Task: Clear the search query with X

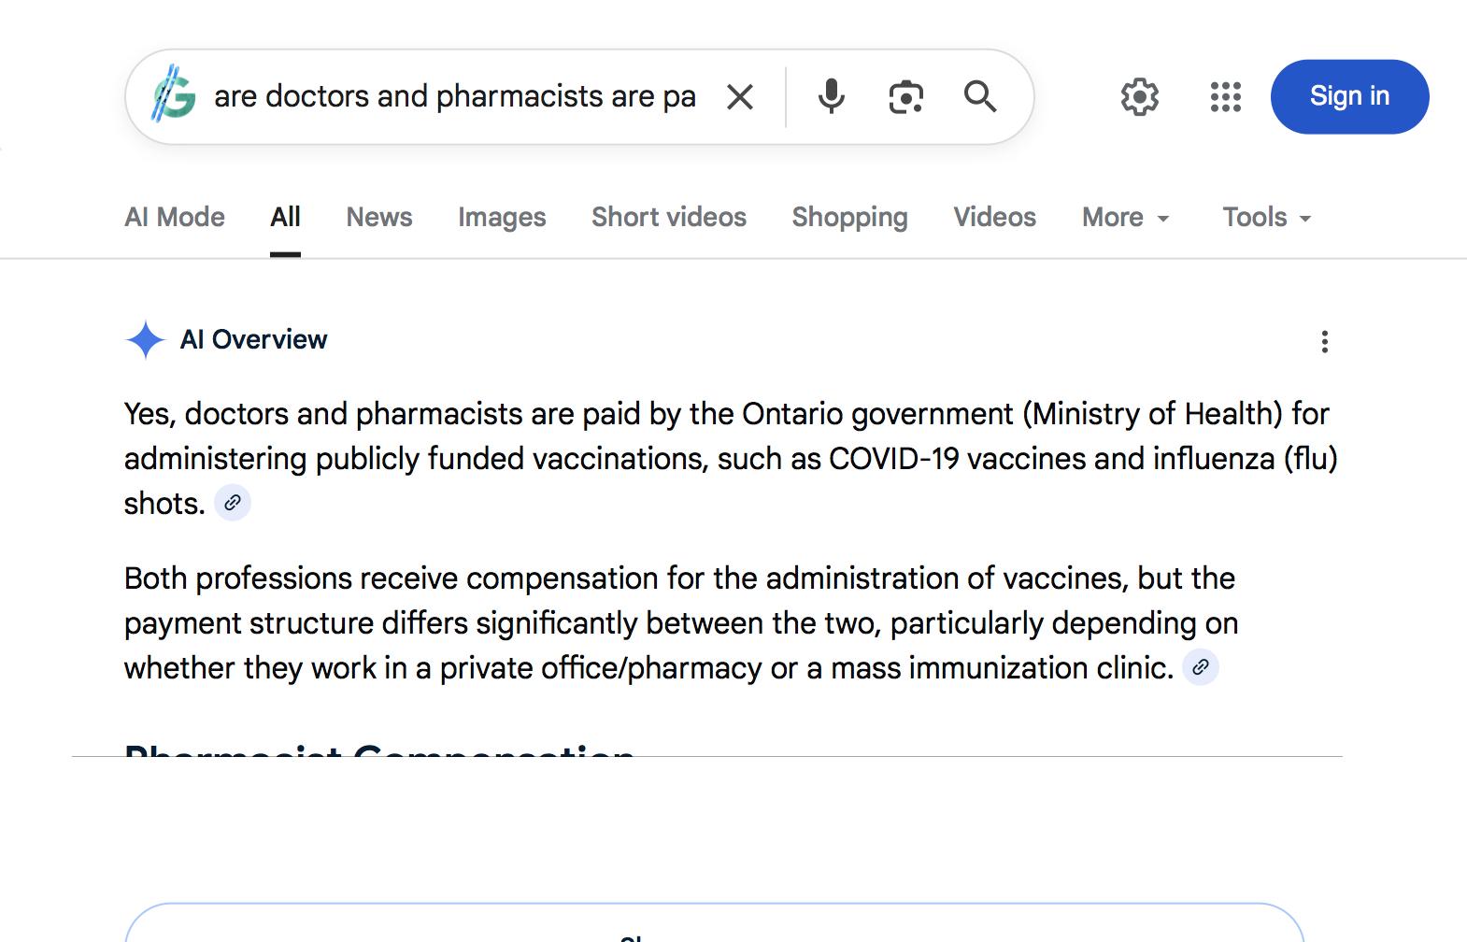Action: 740,96
